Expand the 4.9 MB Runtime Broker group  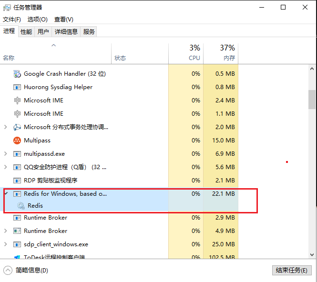tap(6, 231)
